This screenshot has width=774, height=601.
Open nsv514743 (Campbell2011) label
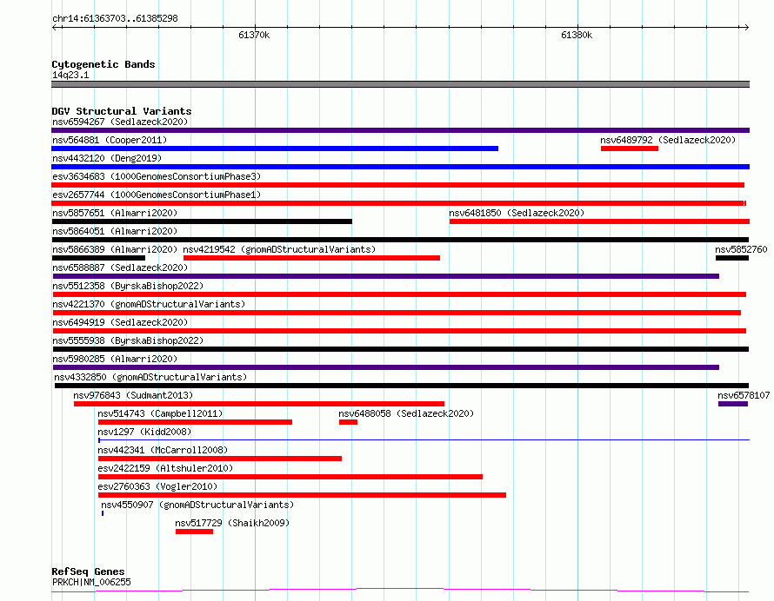pos(160,413)
